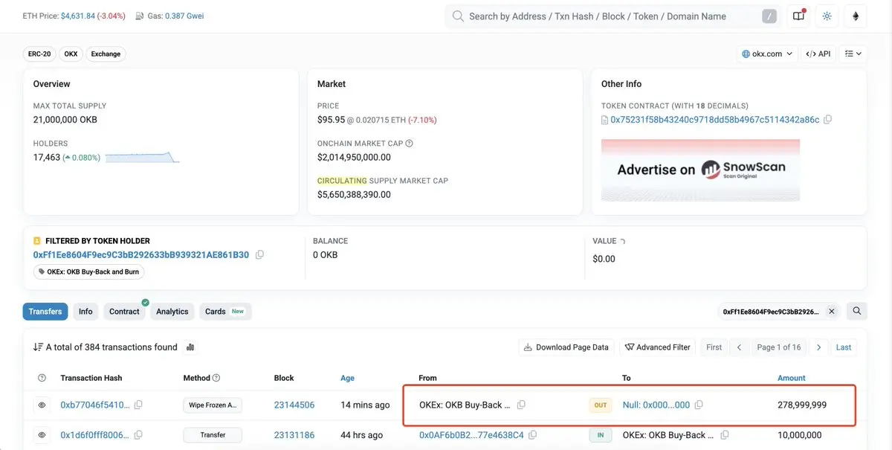Open the Null: 0x000...000 address link
The image size is (892, 450).
(x=656, y=405)
